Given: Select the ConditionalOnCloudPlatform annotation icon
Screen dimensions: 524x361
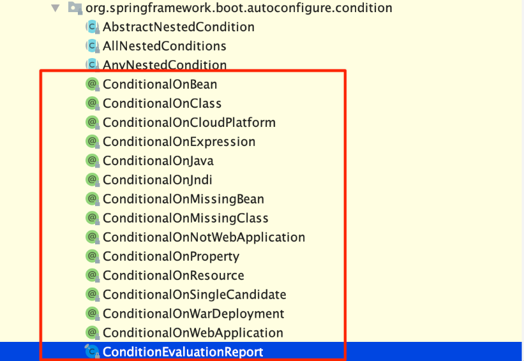Looking at the screenshot, I should pos(93,122).
